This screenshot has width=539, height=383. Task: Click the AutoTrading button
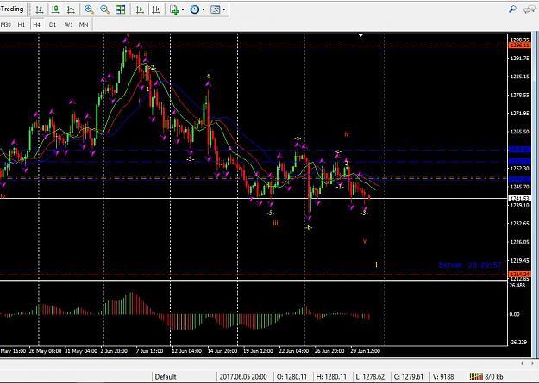[x=12, y=9]
